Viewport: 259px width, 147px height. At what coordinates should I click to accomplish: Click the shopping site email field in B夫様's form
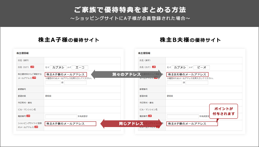click(192, 124)
